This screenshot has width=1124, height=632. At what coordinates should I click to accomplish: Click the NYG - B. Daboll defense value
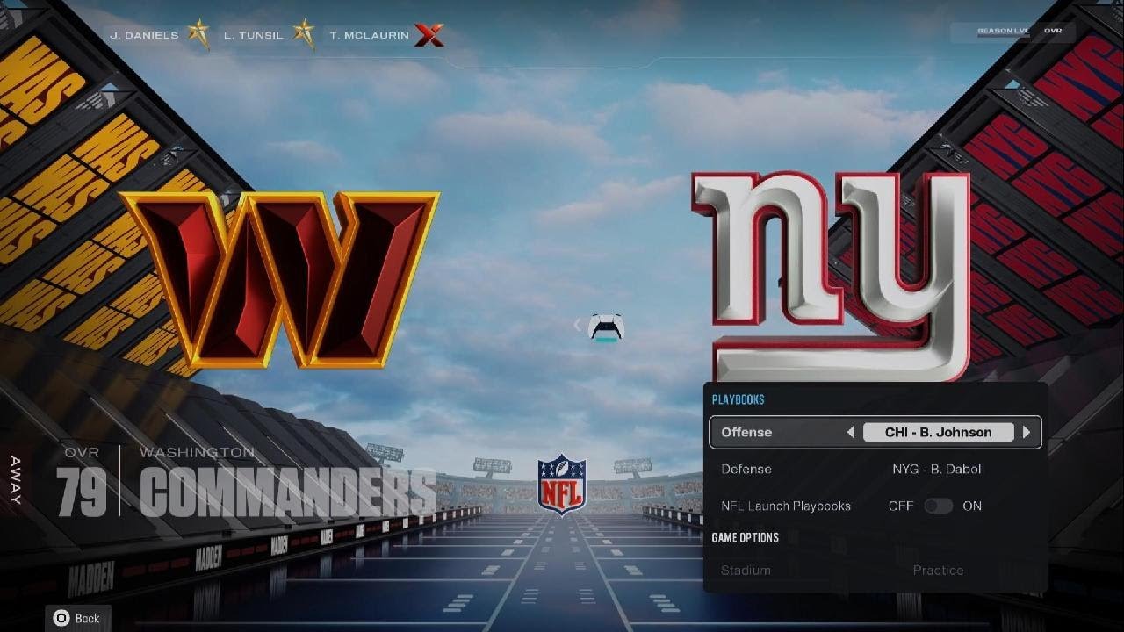click(x=938, y=469)
